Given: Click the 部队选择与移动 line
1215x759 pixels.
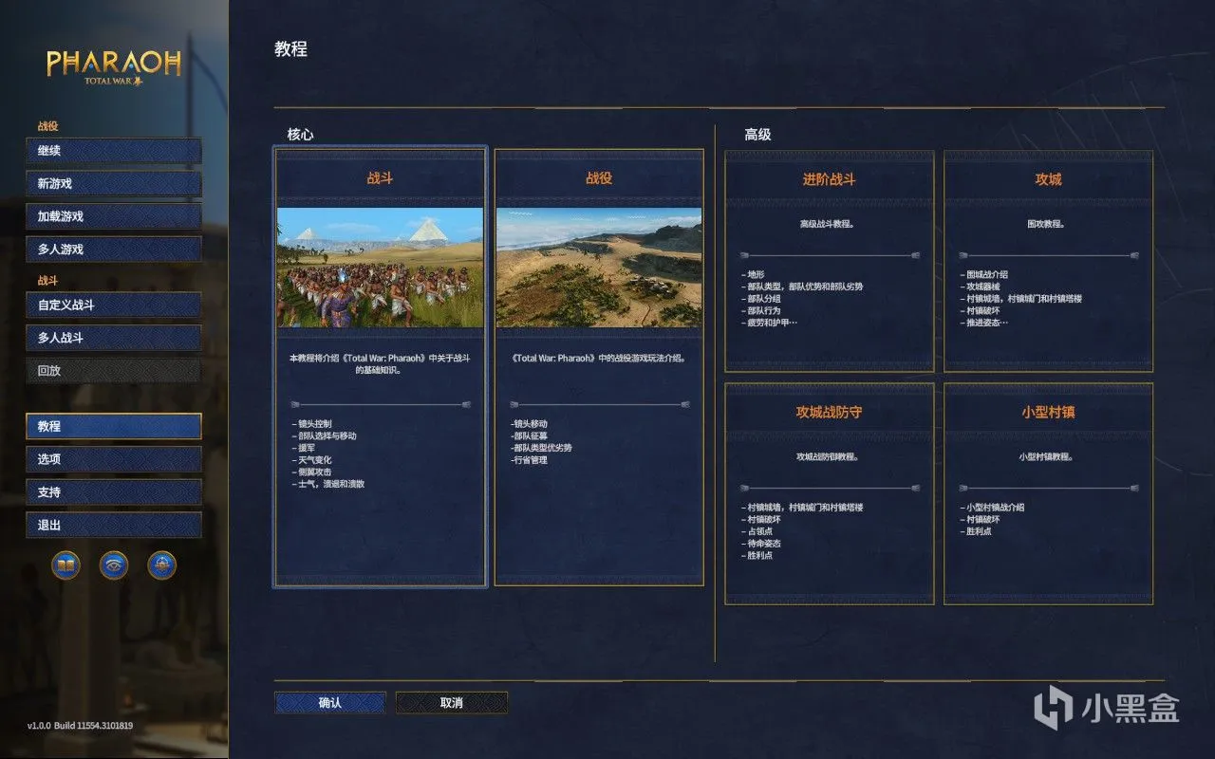Looking at the screenshot, I should (x=324, y=436).
